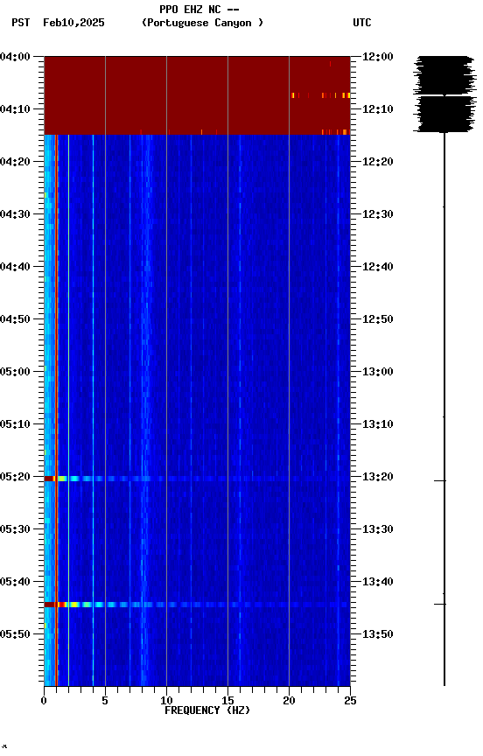The width and height of the screenshot is (483, 756).
Task: Click the 'Feb10,2025' date label
Action: (x=73, y=23)
